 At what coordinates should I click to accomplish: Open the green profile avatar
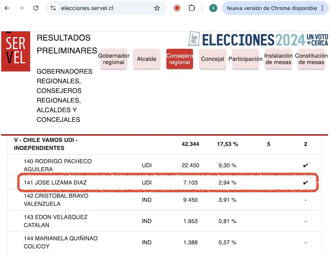213,8
